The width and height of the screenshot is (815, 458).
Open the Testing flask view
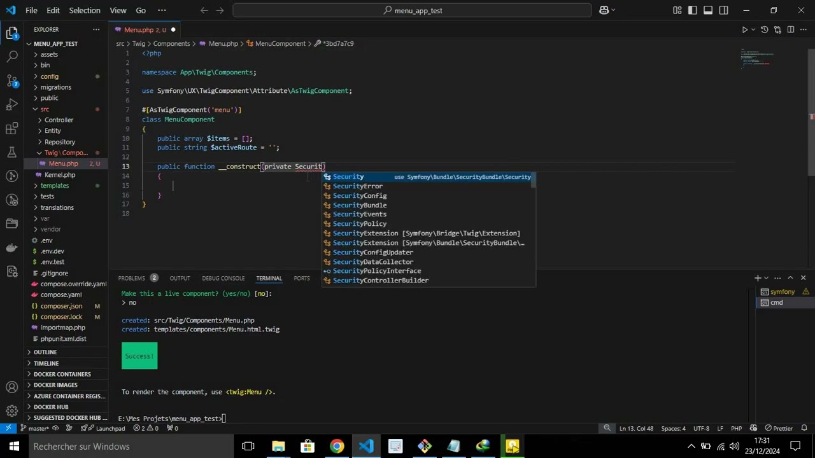[11, 153]
